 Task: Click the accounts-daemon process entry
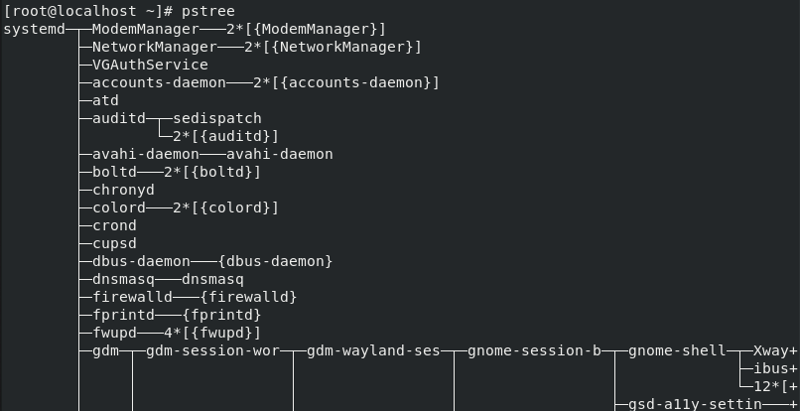(x=159, y=82)
